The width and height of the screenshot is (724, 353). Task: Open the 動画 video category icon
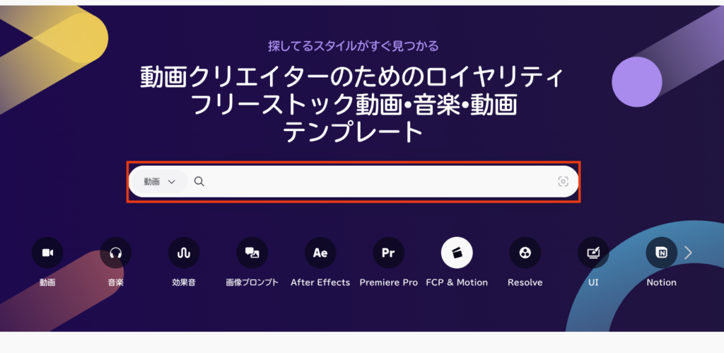click(x=47, y=253)
